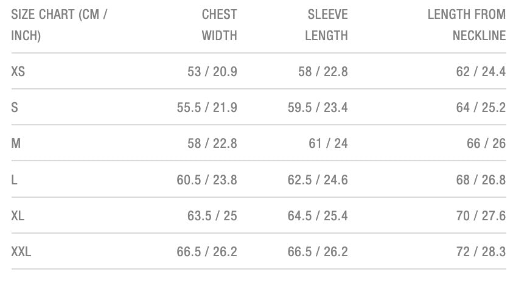This screenshot has width=527, height=286.
Task: Click XXL neckline length value 72 / 28.3
Action: [481, 251]
